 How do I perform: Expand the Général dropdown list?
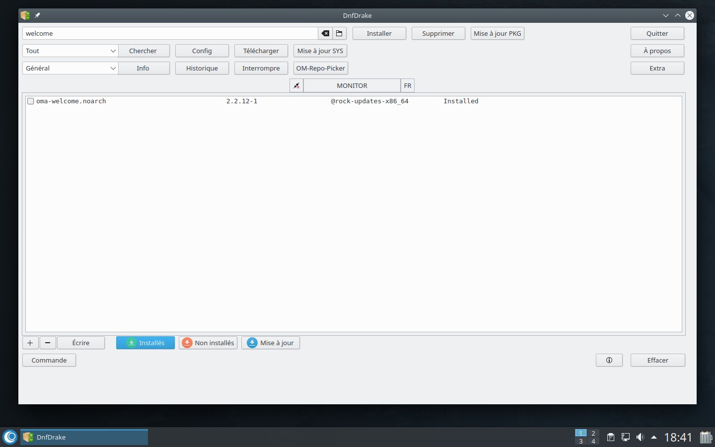pyautogui.click(x=70, y=68)
